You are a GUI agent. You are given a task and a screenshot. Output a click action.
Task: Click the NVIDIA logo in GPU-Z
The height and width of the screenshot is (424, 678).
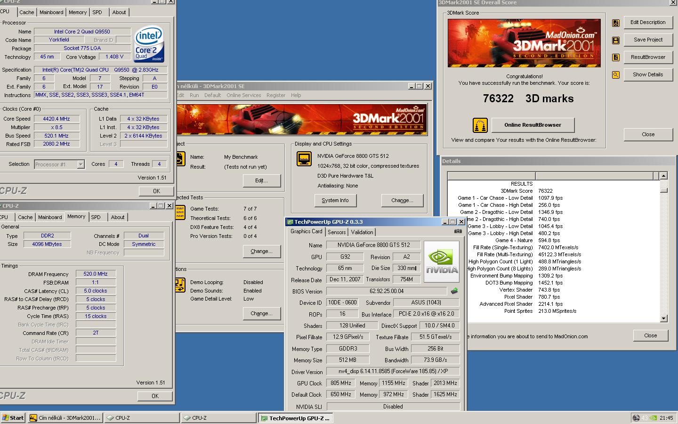pyautogui.click(x=442, y=262)
